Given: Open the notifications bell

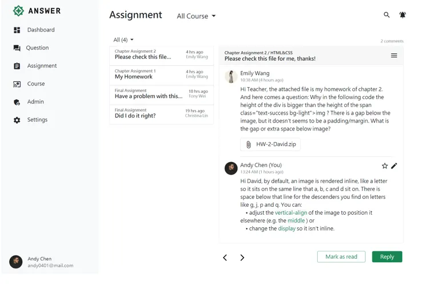Looking at the screenshot, I should (x=402, y=15).
